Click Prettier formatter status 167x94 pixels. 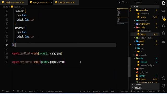pyautogui.click(x=151, y=91)
